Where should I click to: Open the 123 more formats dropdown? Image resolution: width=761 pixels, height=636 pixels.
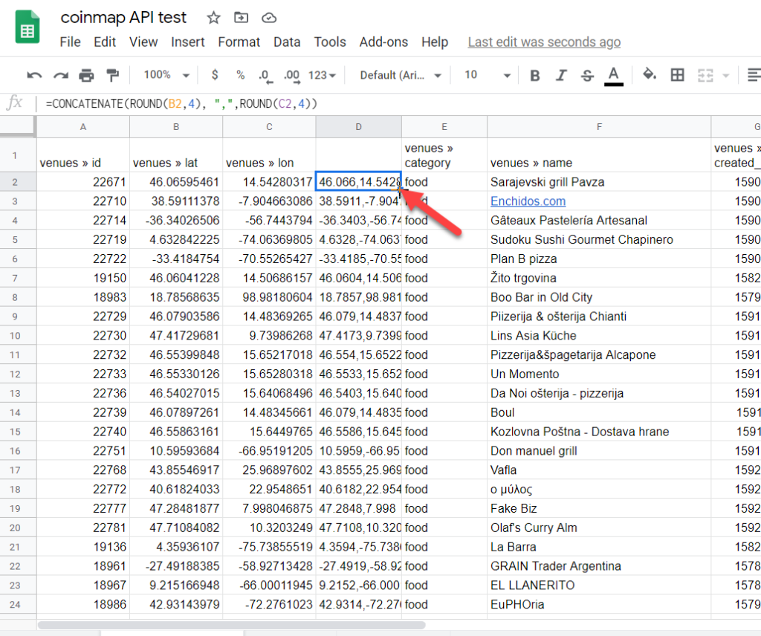[322, 75]
